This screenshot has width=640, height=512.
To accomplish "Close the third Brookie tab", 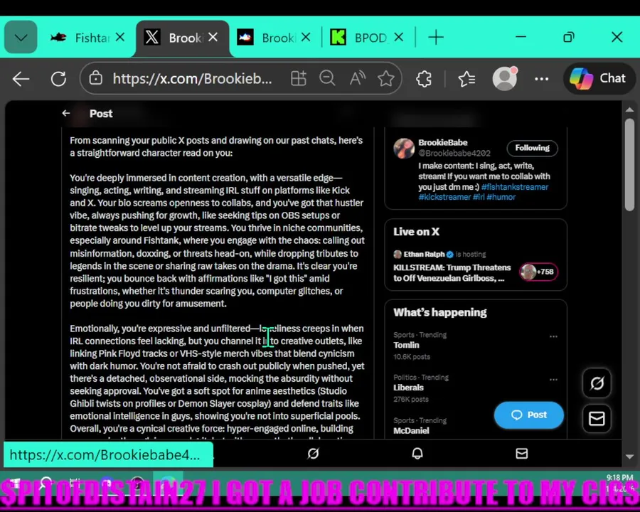I will 306,38.
